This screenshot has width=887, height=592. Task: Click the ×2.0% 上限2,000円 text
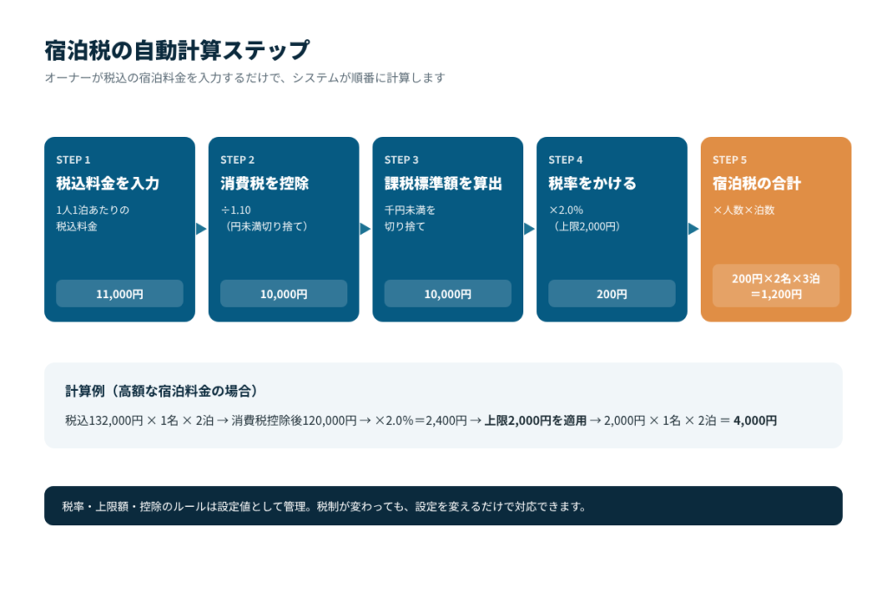pyautogui.click(x=585, y=218)
